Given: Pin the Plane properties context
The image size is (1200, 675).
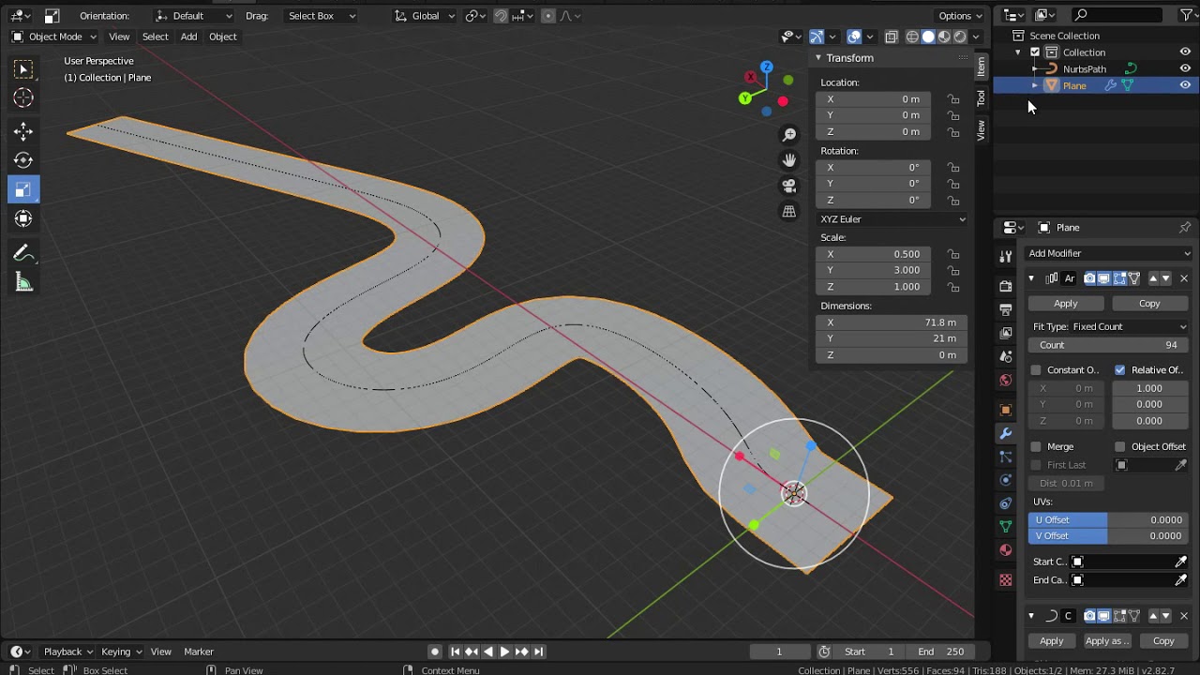Looking at the screenshot, I should click(1185, 228).
